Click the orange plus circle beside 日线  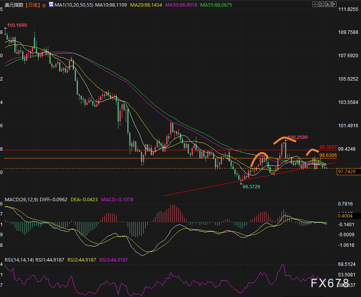coord(44,5)
